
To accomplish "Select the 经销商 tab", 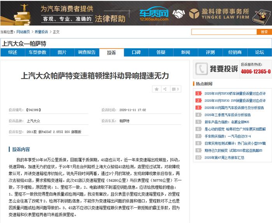I will coord(235,52).
